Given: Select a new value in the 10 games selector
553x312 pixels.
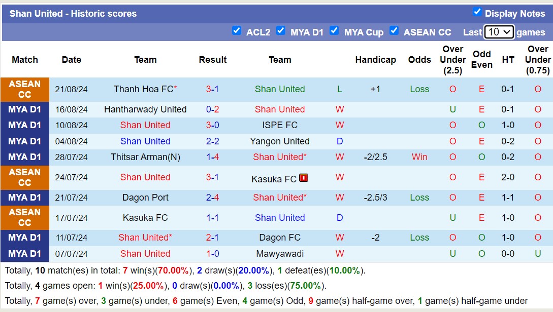Looking at the screenshot, I should [x=498, y=31].
